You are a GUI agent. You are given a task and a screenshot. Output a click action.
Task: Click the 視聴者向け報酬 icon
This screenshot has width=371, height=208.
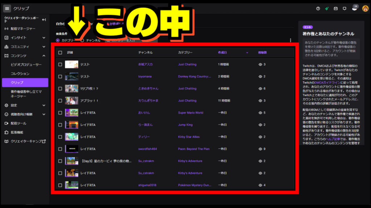click(x=7, y=114)
